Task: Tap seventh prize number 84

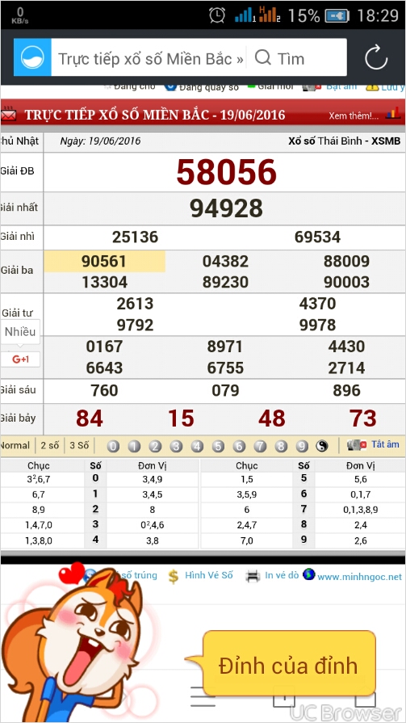Action: (90, 418)
